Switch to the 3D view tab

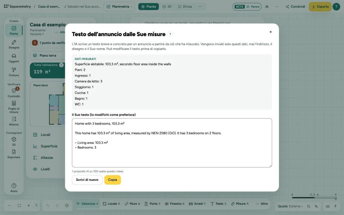pos(167,7)
